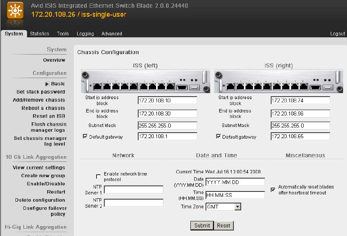This screenshot has height=236, width=347.
Task: Click the 10 Gb Link Aggregation section heading
Action: [36, 157]
